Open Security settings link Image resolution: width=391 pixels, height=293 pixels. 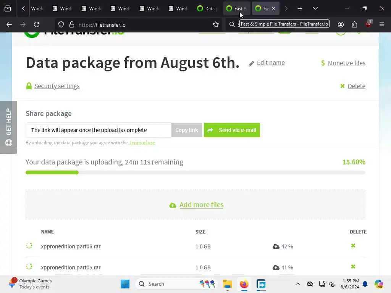57,86
